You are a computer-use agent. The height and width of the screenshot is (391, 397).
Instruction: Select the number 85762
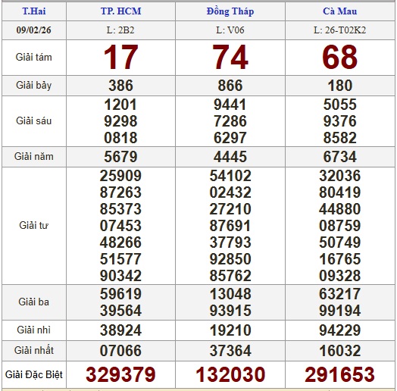click(x=230, y=276)
